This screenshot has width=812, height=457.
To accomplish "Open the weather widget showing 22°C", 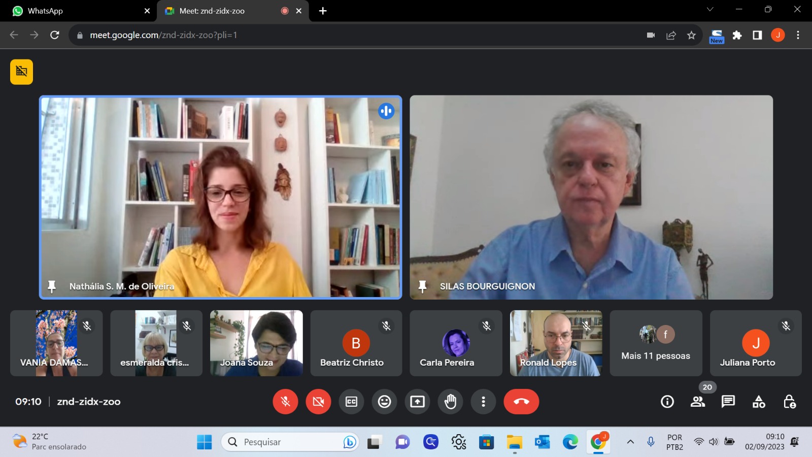I will (49, 442).
